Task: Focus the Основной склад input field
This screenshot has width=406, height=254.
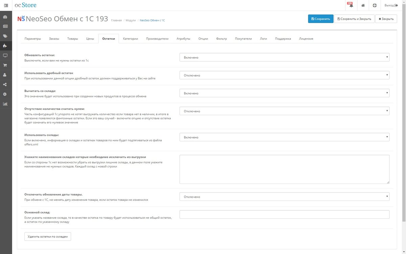Action: (x=285, y=215)
